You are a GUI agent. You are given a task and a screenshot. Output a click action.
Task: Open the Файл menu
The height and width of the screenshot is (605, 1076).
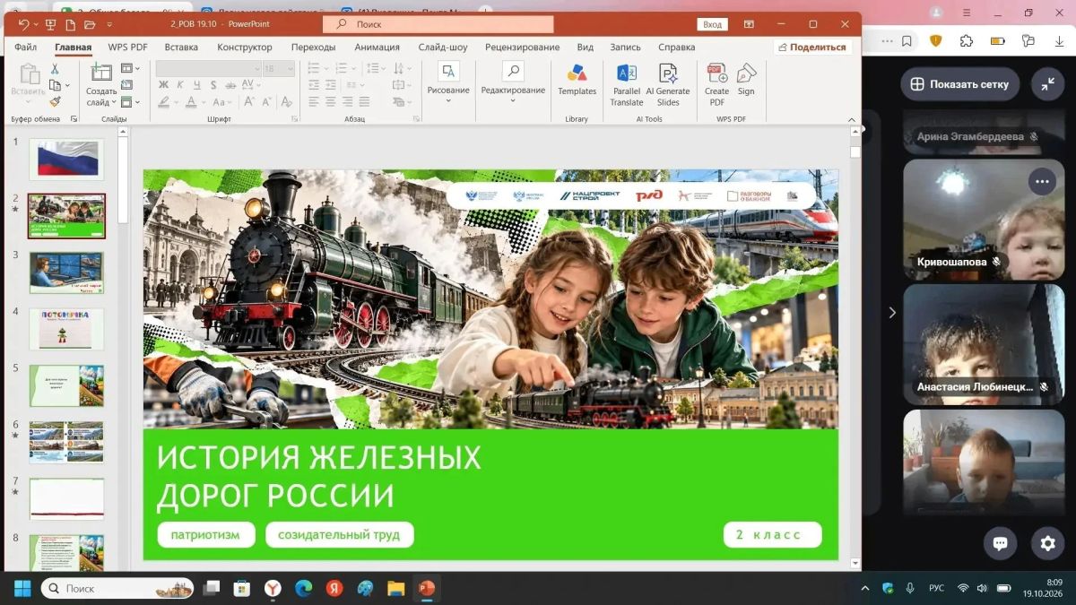click(x=25, y=48)
